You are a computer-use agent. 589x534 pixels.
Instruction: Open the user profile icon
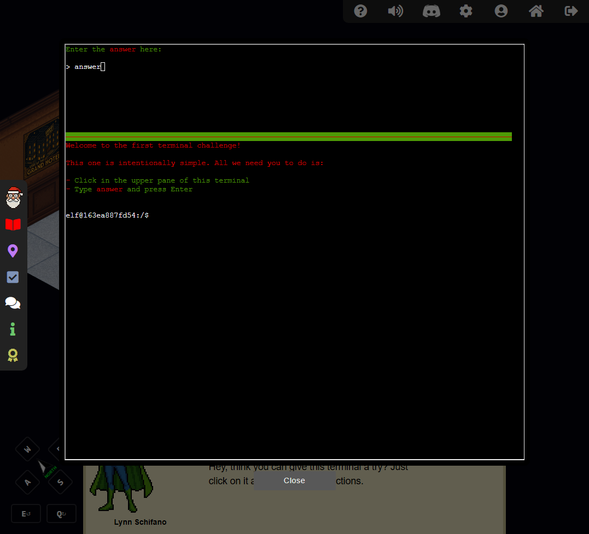[x=501, y=11]
